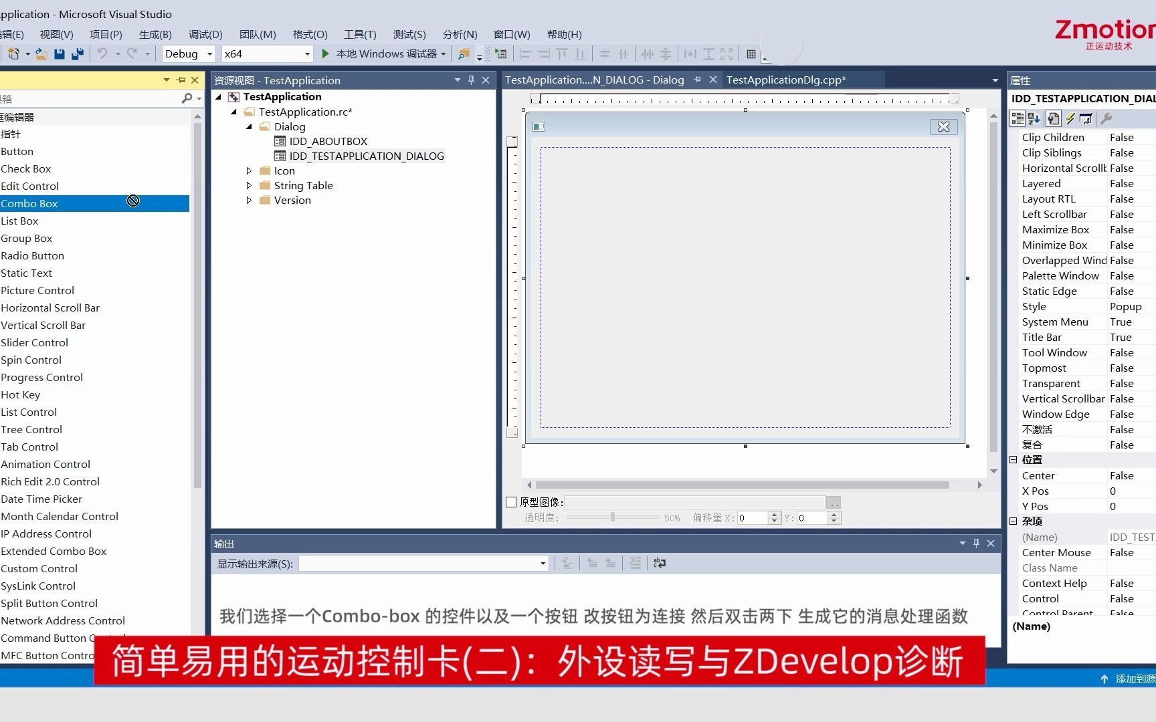Screen dimensions: 1156x722
Task: Select IDD_ABOUTBOX in the resource tree
Action: [328, 141]
